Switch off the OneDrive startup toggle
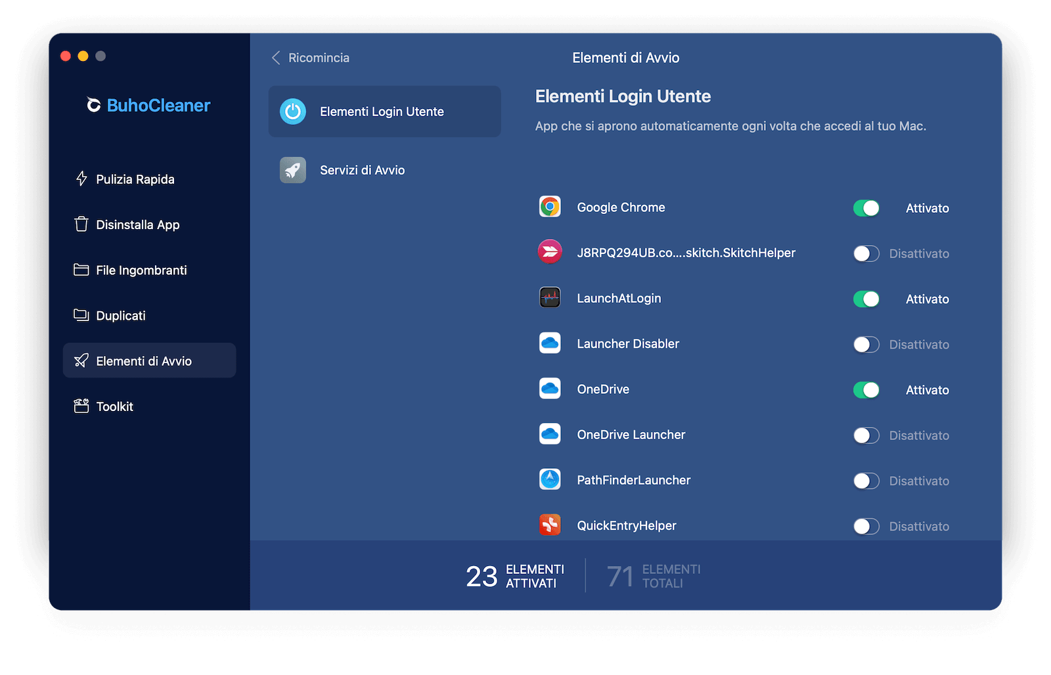Viewport: 1051px width, 675px height. click(x=866, y=390)
